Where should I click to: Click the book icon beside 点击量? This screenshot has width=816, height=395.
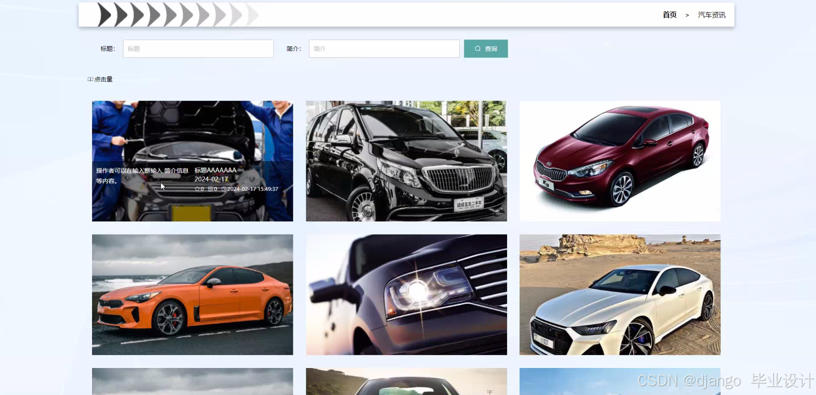pos(90,79)
